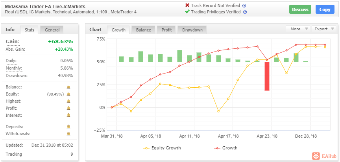Screen dimensions: 340x162
Task: Click the lock icon next to Balance
Action: [x=68, y=87]
